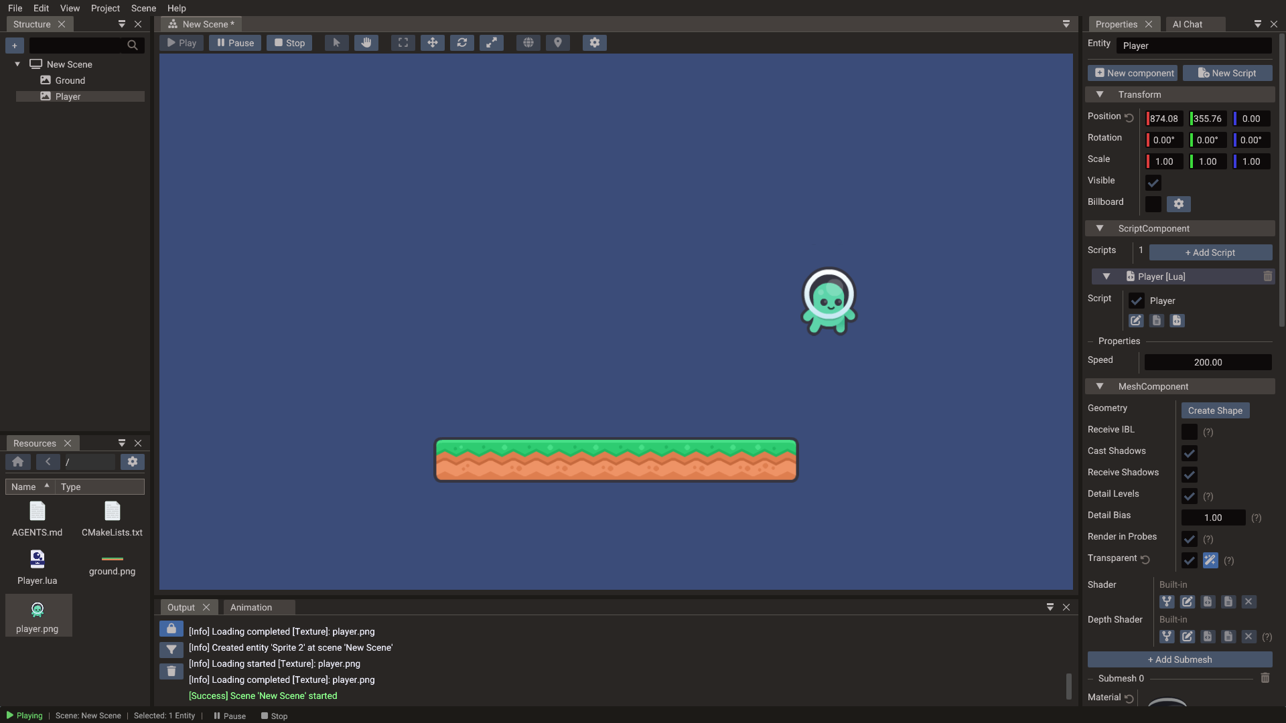Open the scene view settings gear
Viewport: 1286px width, 723px height.
pos(595,43)
